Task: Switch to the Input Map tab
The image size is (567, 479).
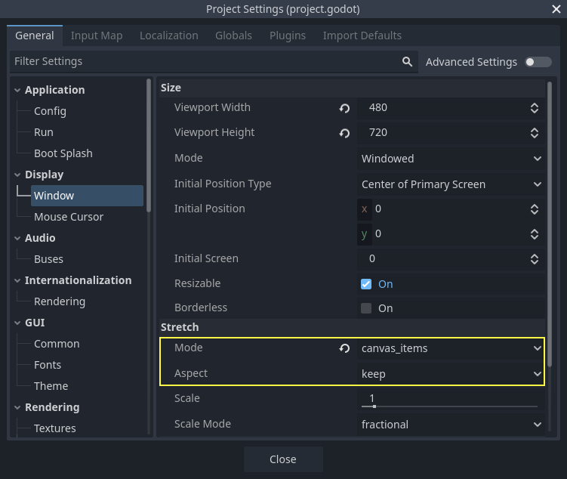Action: coord(96,36)
